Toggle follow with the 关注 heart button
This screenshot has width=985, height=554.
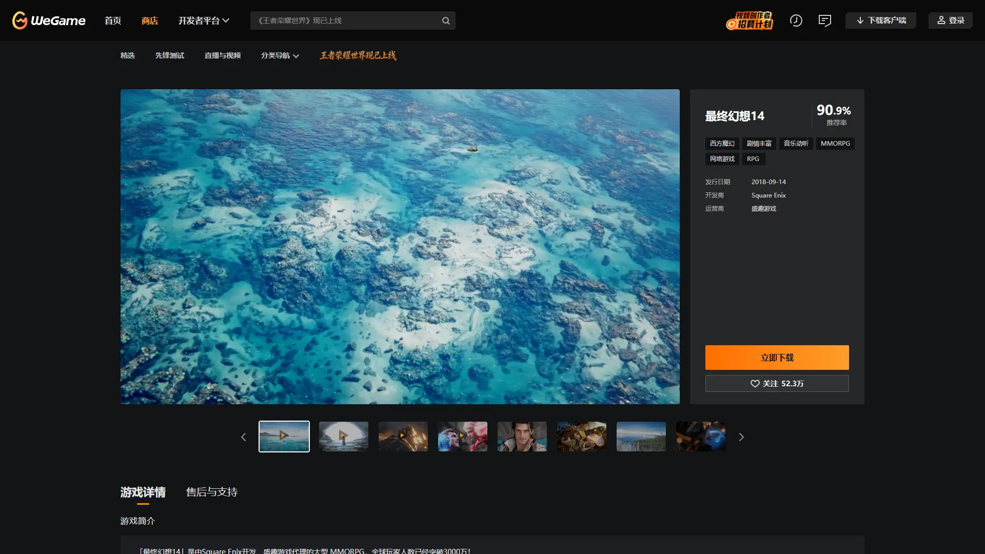point(777,384)
